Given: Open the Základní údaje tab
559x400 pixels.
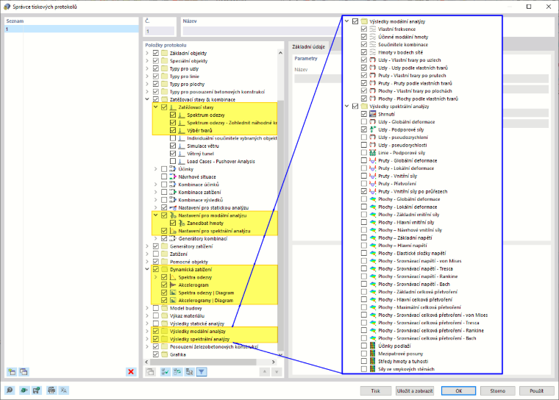Looking at the screenshot, I should pos(308,46).
